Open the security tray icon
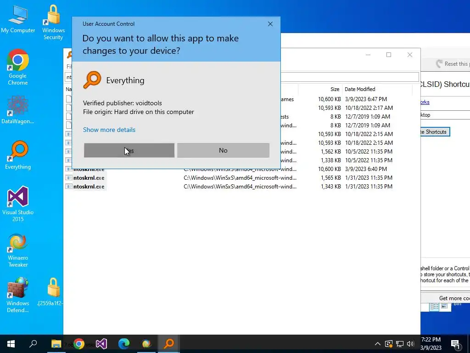The height and width of the screenshot is (353, 470). coord(388,344)
